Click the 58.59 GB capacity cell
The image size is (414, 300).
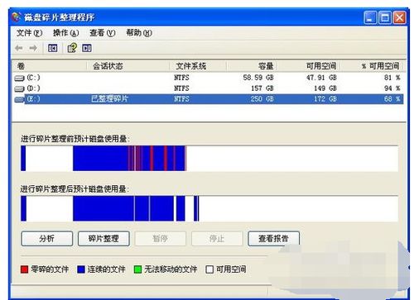pos(258,78)
